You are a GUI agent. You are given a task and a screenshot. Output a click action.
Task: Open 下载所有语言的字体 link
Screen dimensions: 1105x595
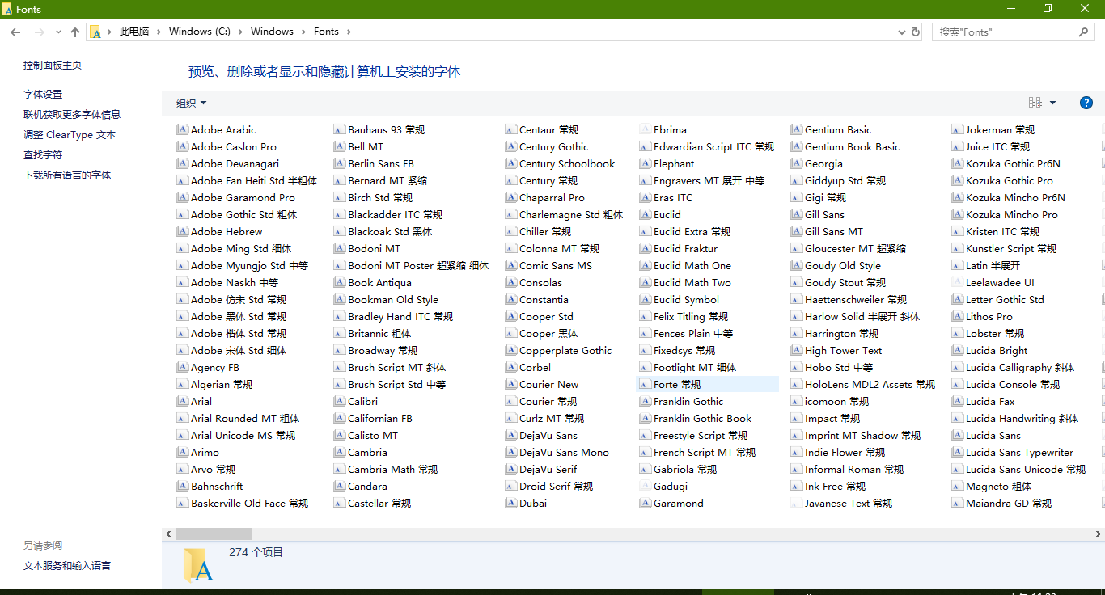tap(67, 175)
